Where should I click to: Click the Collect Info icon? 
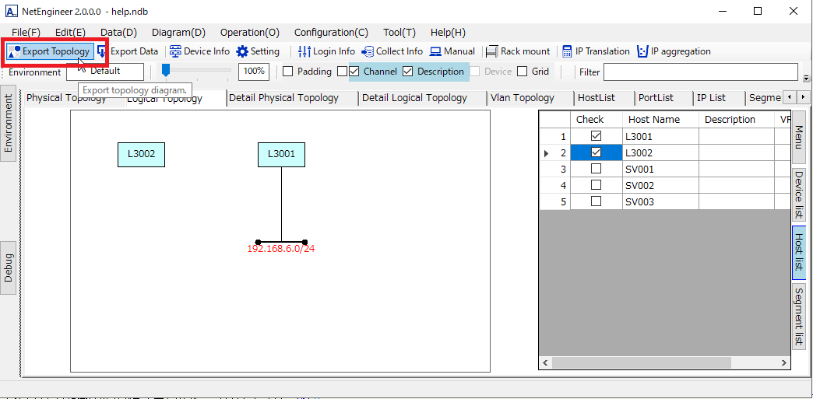[368, 51]
